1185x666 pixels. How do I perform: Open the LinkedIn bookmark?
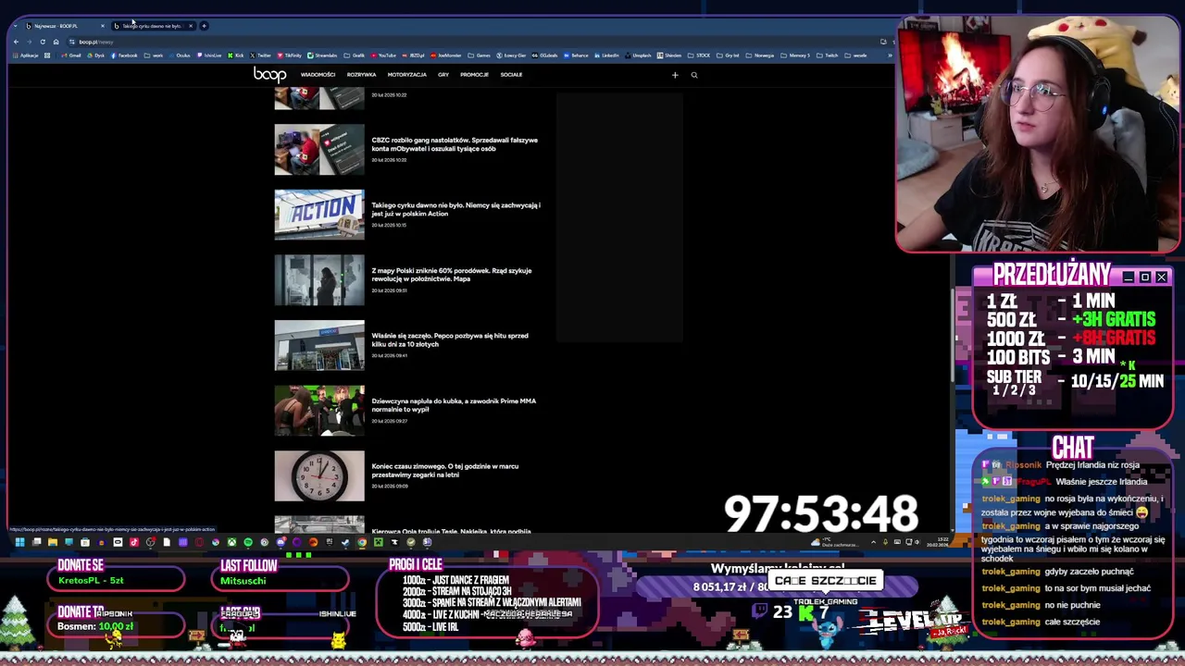[x=606, y=55]
